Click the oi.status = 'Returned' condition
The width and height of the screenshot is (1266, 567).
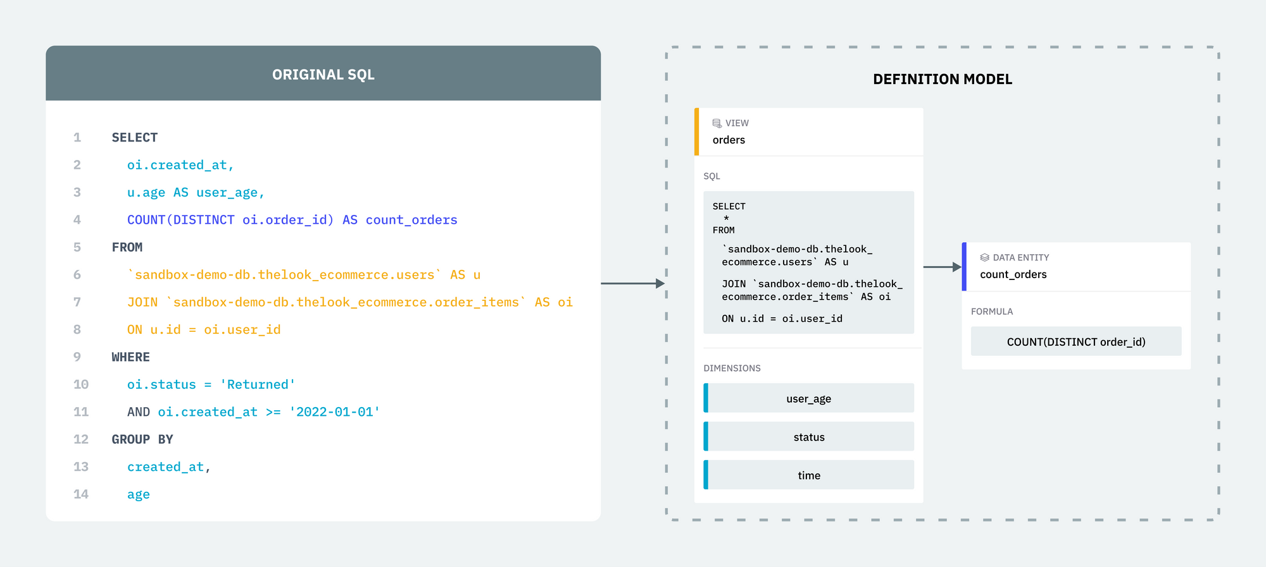pos(211,384)
